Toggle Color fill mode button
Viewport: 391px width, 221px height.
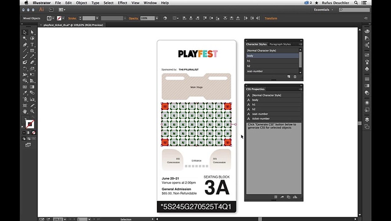pyautogui.click(x=24, y=133)
